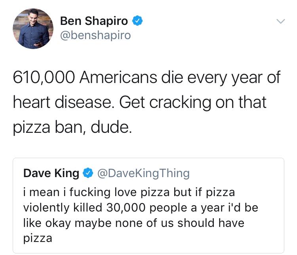Viewport: 297px width, 255px height.
Task: Click the verified checkmark next to Dave King
Action: click(88, 173)
